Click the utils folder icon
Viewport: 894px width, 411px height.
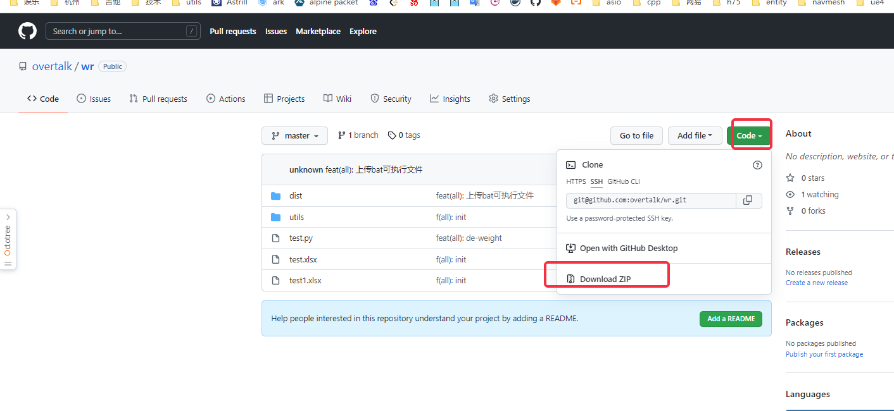275,217
